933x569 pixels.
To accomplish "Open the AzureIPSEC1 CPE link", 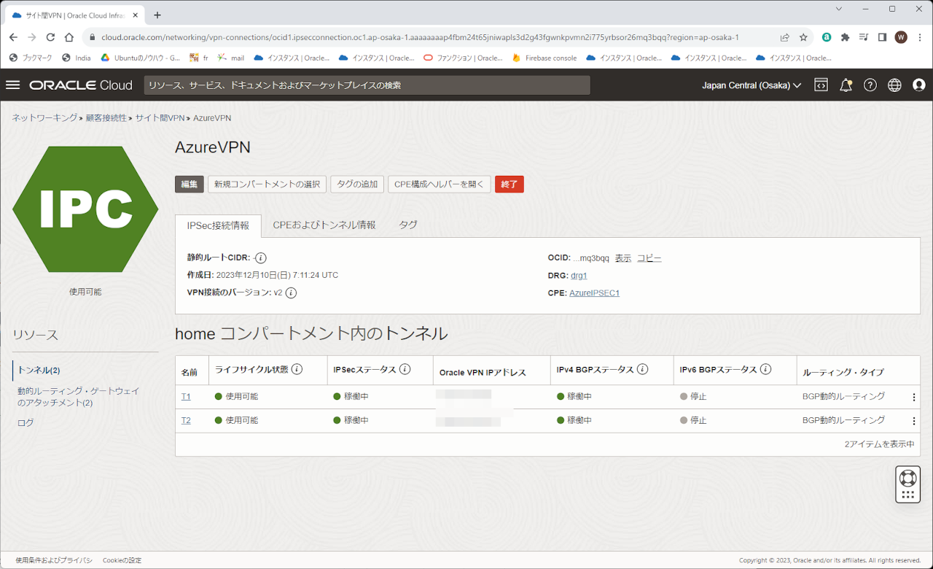I will point(594,293).
